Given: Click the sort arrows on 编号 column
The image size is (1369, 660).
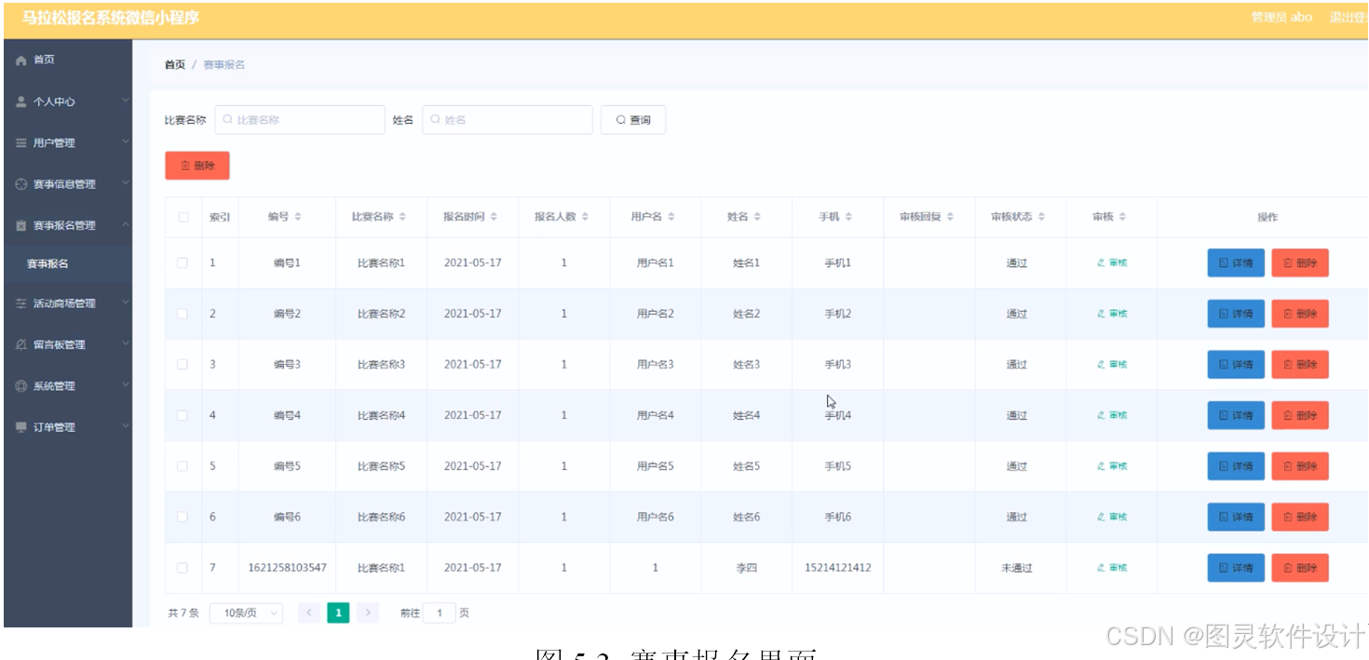Looking at the screenshot, I should click(298, 217).
